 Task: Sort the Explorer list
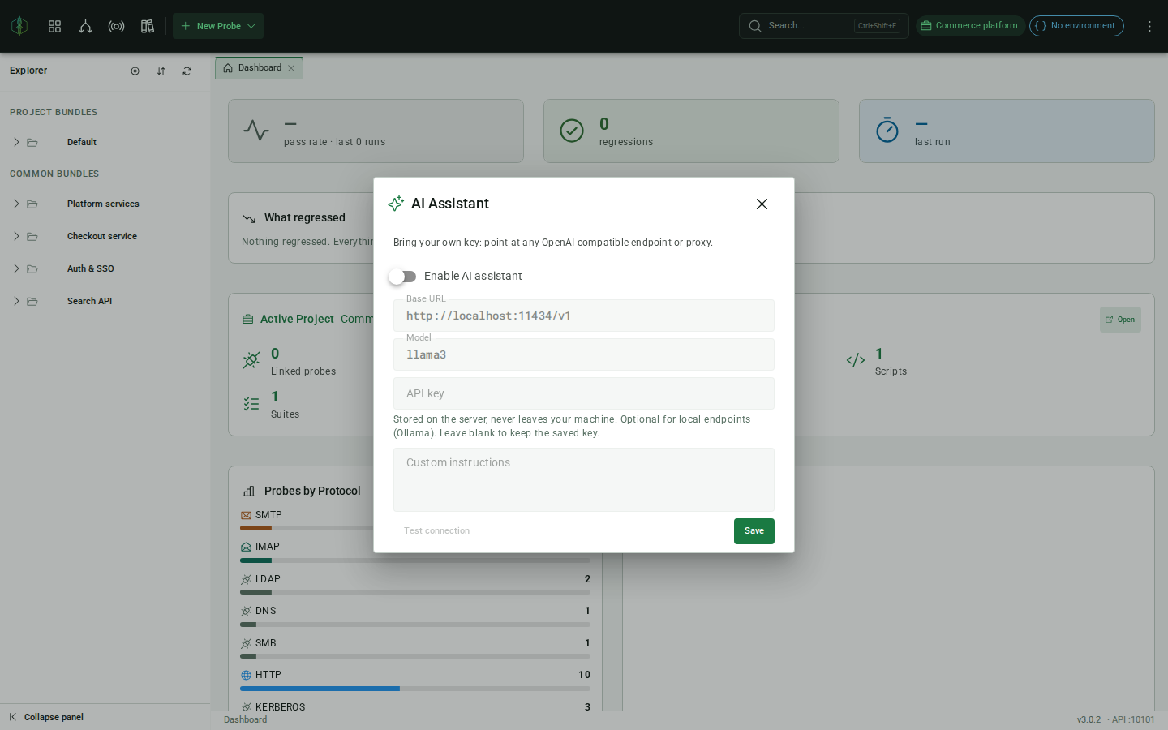[161, 71]
